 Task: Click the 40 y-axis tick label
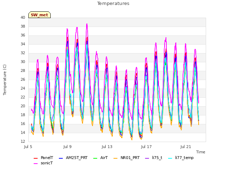[23, 17]
